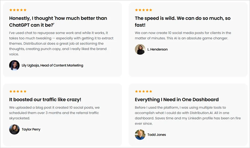Image resolution: width=250 pixels, height=148 pixels.
Task: Click the review text mentioning Distribution.ai brand voice
Action: point(58,44)
